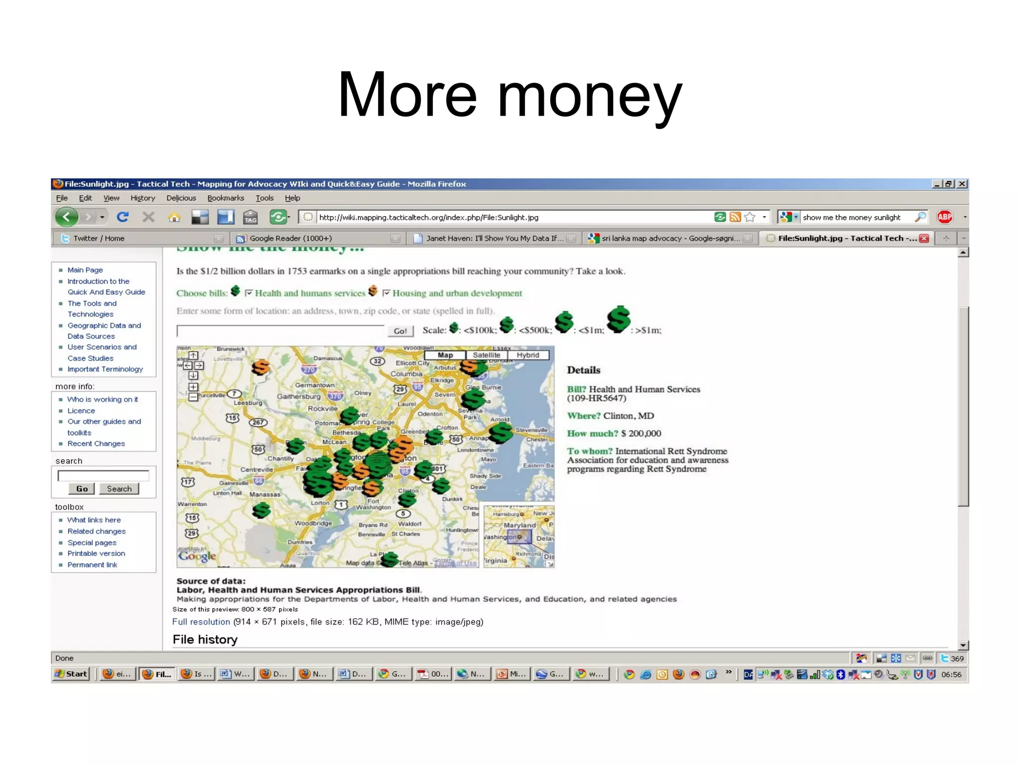
Task: Switch to Google Reader tab
Action: pyautogui.click(x=290, y=239)
